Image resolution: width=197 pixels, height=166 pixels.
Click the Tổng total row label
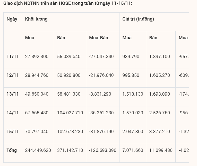(x=12, y=150)
